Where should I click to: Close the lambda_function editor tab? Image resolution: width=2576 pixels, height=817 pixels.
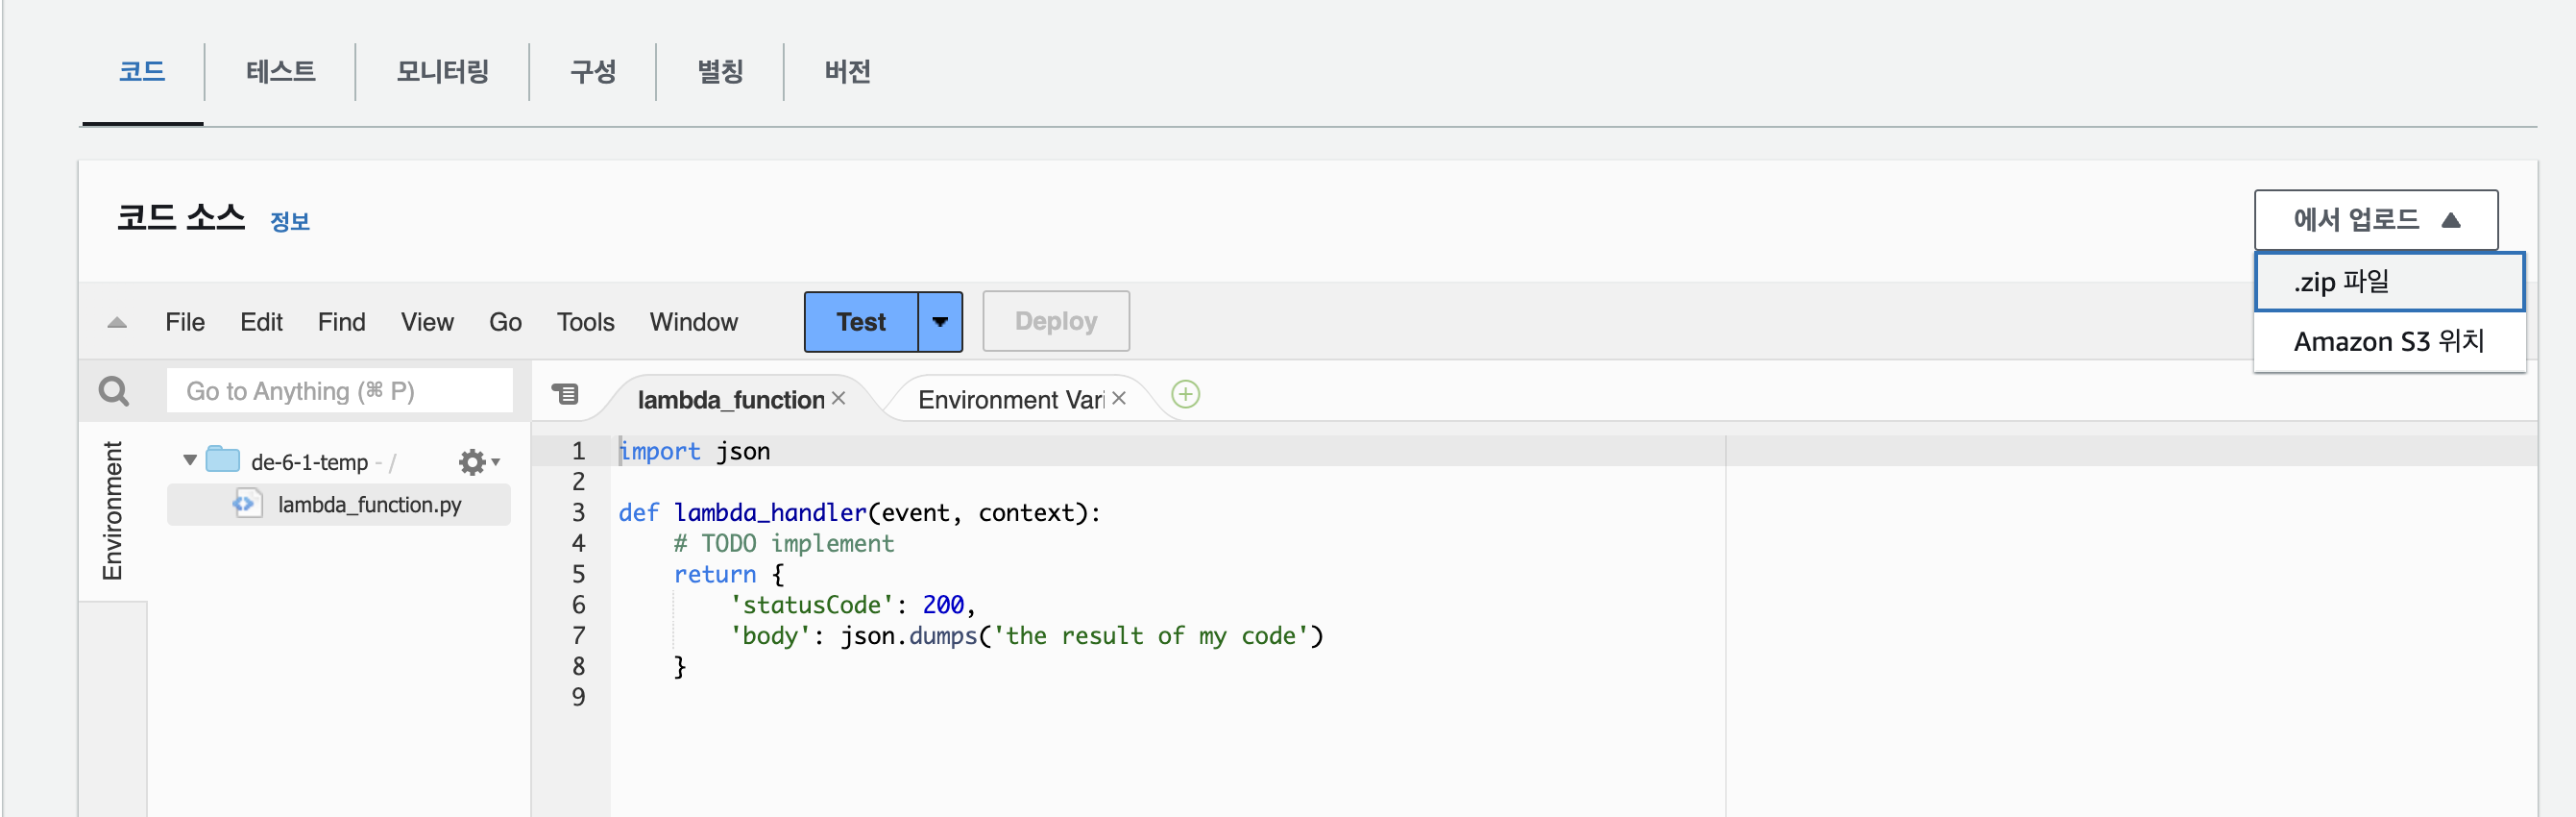(x=839, y=399)
